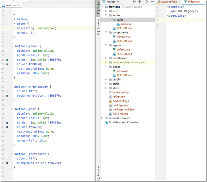Click the green color swatch on line 31

pos(8,96)
